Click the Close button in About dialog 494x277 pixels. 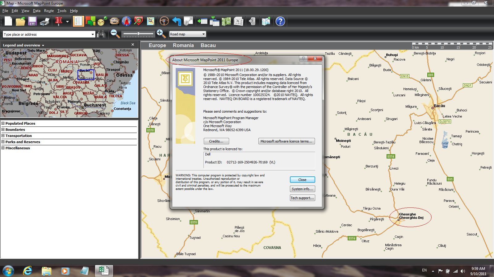[x=302, y=180]
